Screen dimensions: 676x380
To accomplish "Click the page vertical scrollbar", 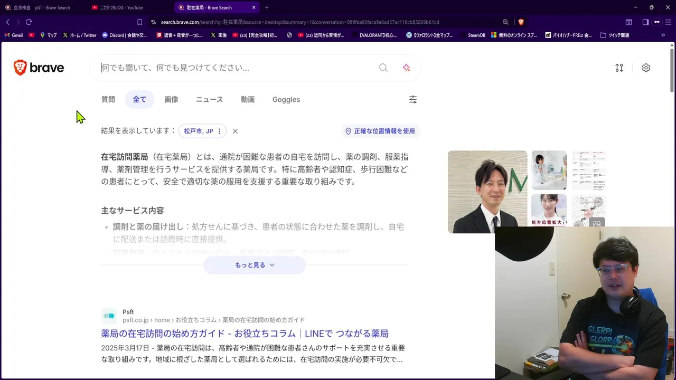I will [x=672, y=70].
